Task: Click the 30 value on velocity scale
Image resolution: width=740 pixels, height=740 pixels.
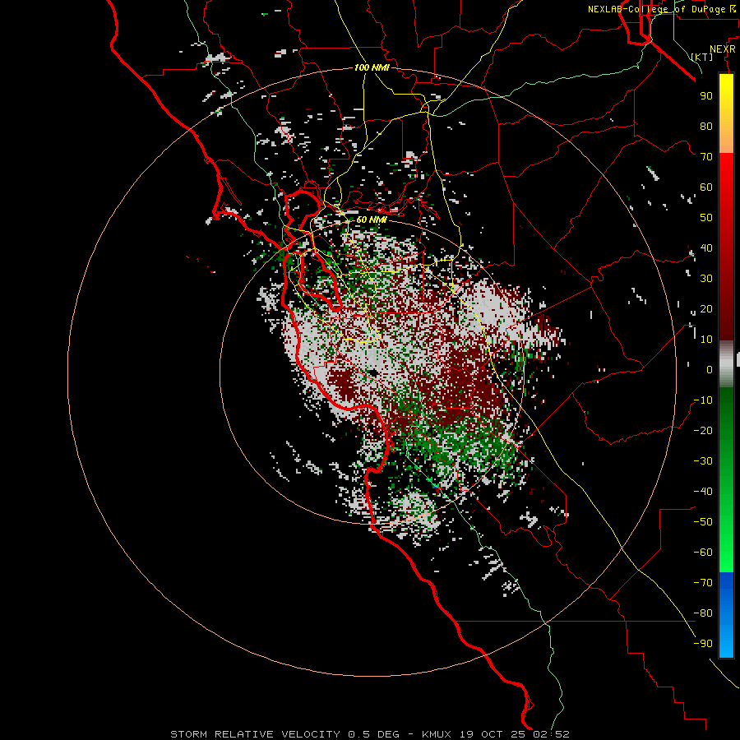Action: coord(706,279)
